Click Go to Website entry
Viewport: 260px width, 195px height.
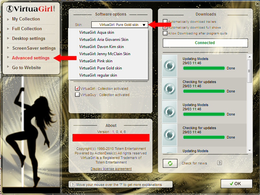point(26,67)
